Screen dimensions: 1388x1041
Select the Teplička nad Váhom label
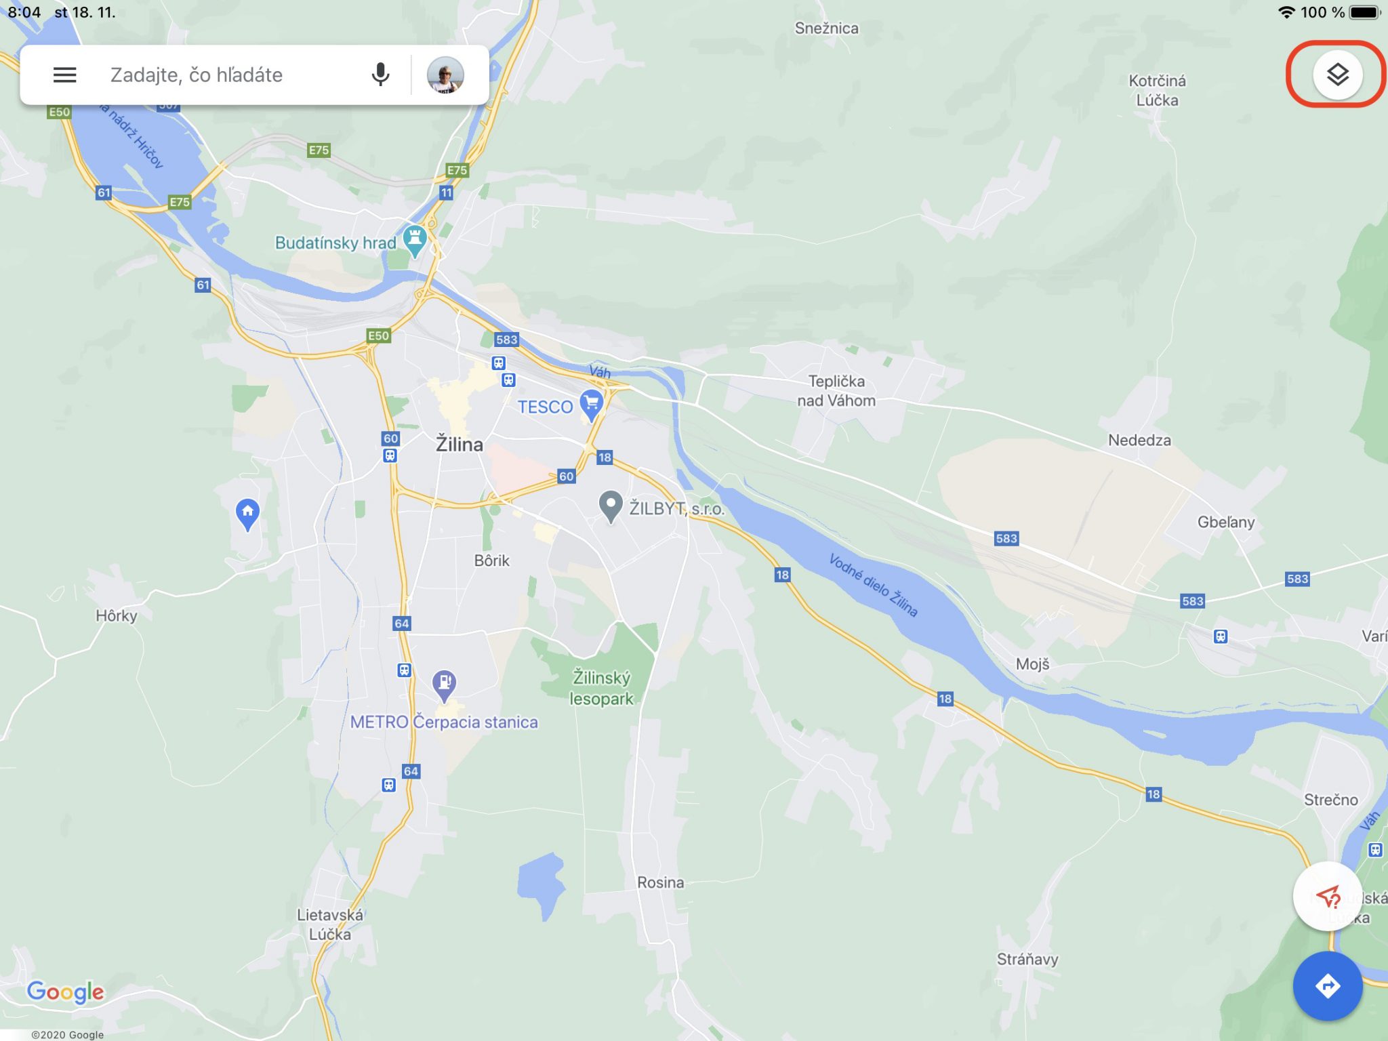836,391
